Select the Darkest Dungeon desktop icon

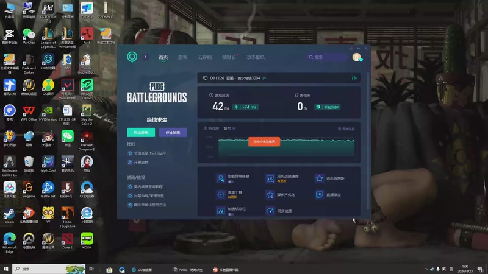[87, 141]
